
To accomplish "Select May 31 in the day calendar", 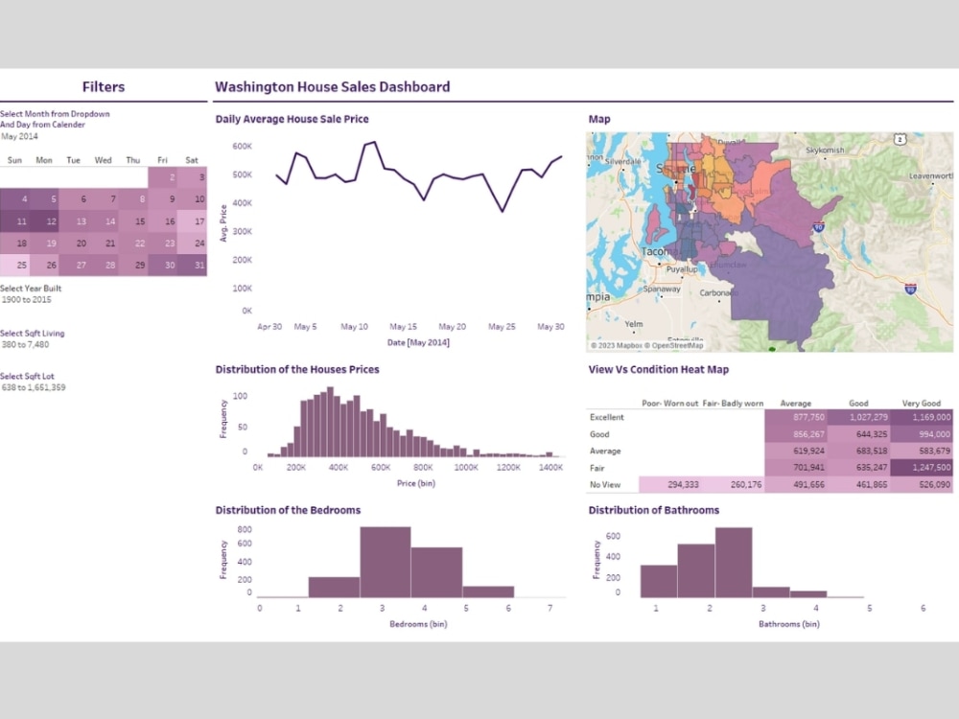I will (191, 265).
